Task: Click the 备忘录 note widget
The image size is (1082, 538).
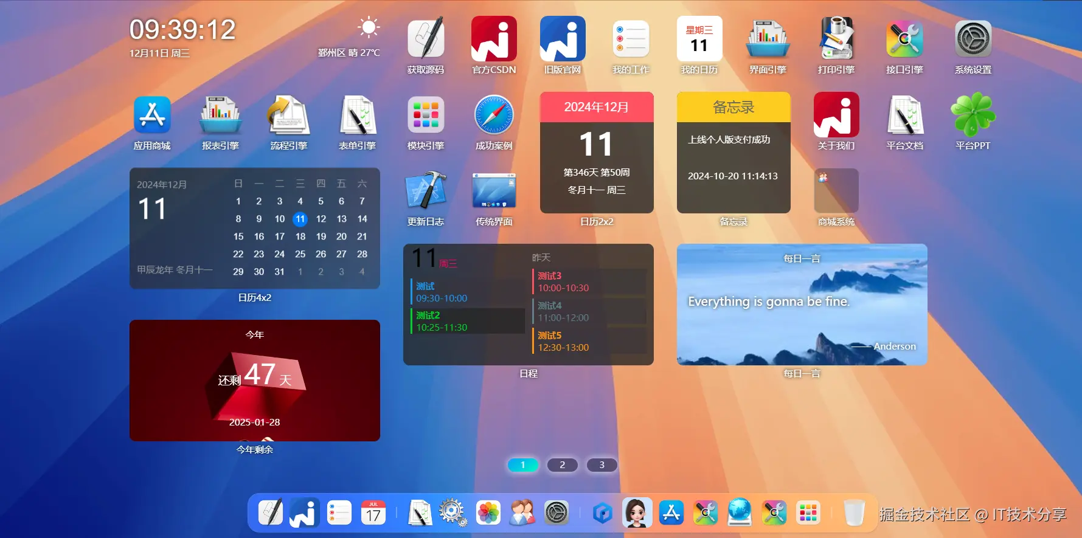Action: coord(733,153)
